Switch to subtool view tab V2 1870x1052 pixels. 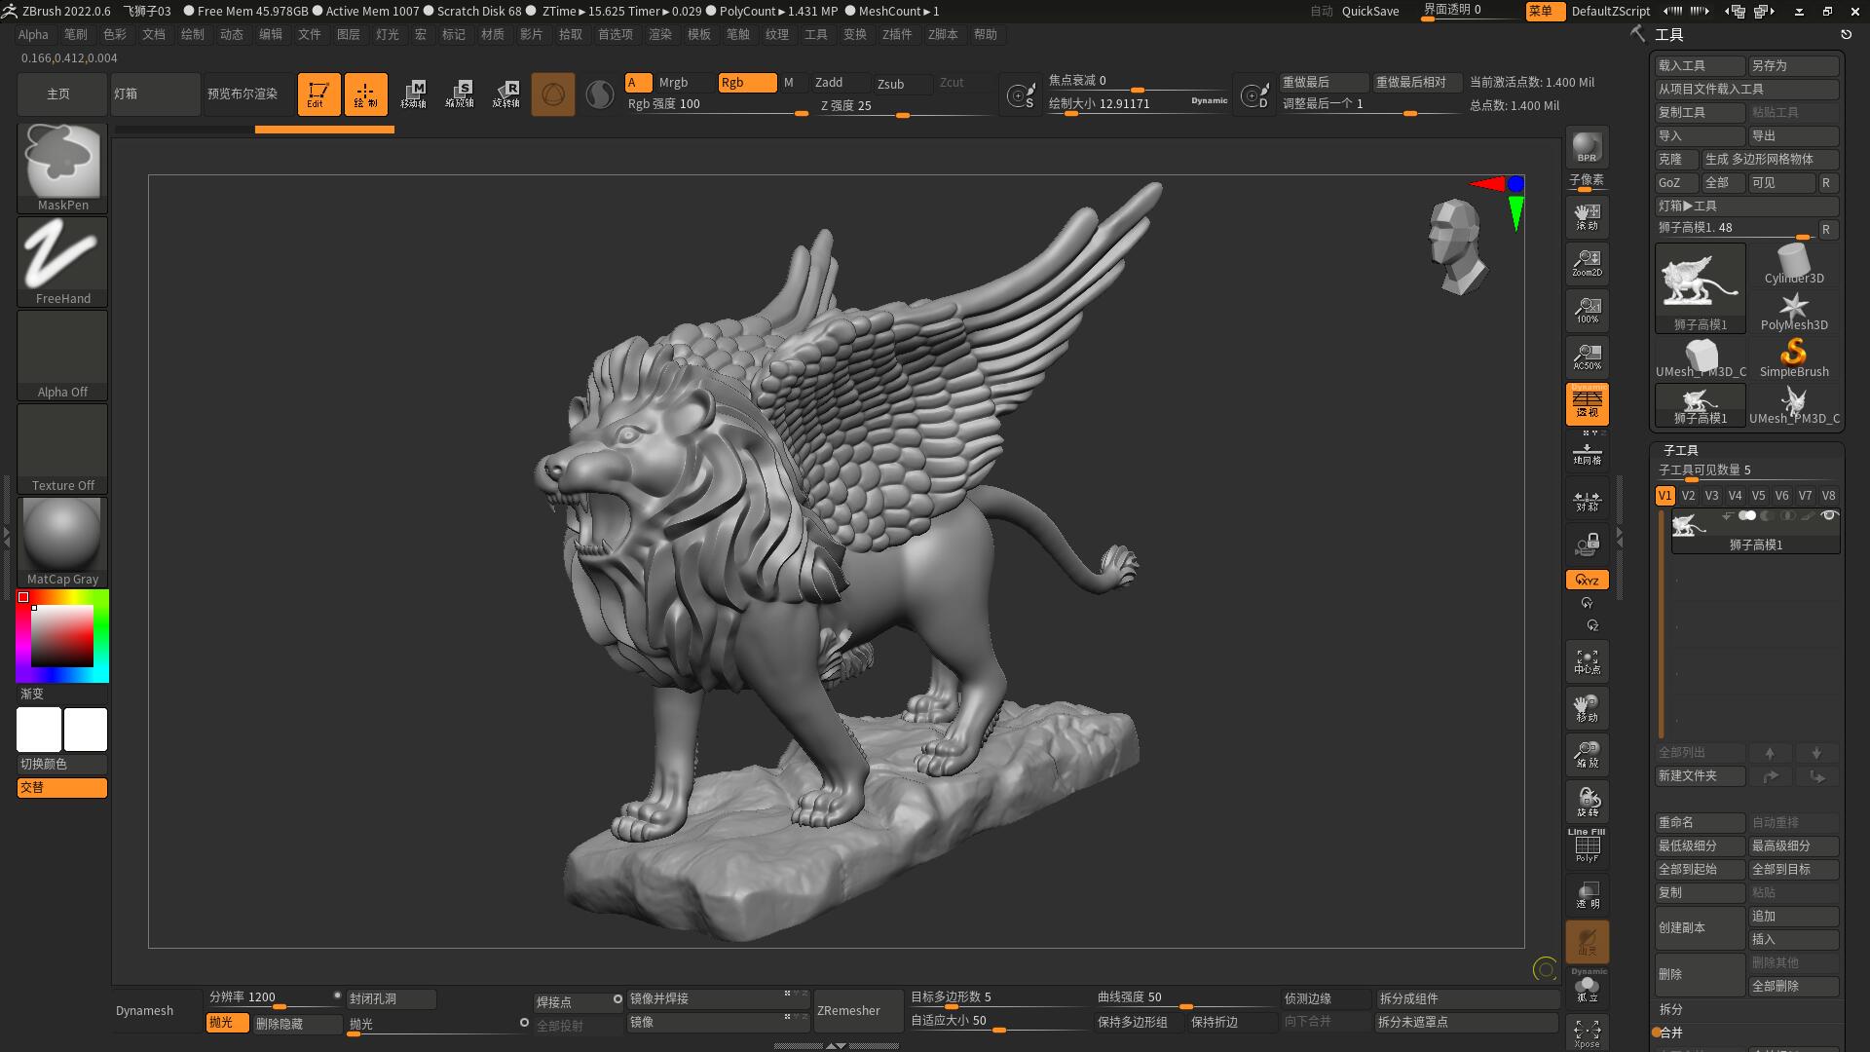pos(1688,495)
